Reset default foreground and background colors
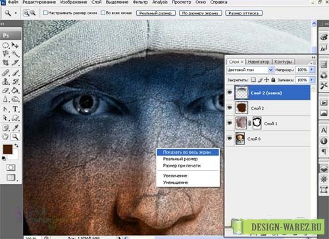The image size is (329, 239). pyautogui.click(x=4, y=158)
